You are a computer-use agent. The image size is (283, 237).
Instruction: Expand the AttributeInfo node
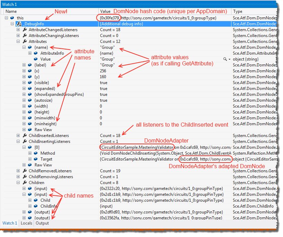point(30,53)
